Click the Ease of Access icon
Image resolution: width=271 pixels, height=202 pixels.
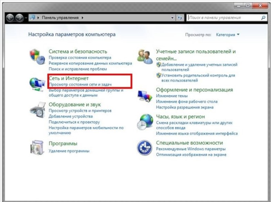(145, 148)
